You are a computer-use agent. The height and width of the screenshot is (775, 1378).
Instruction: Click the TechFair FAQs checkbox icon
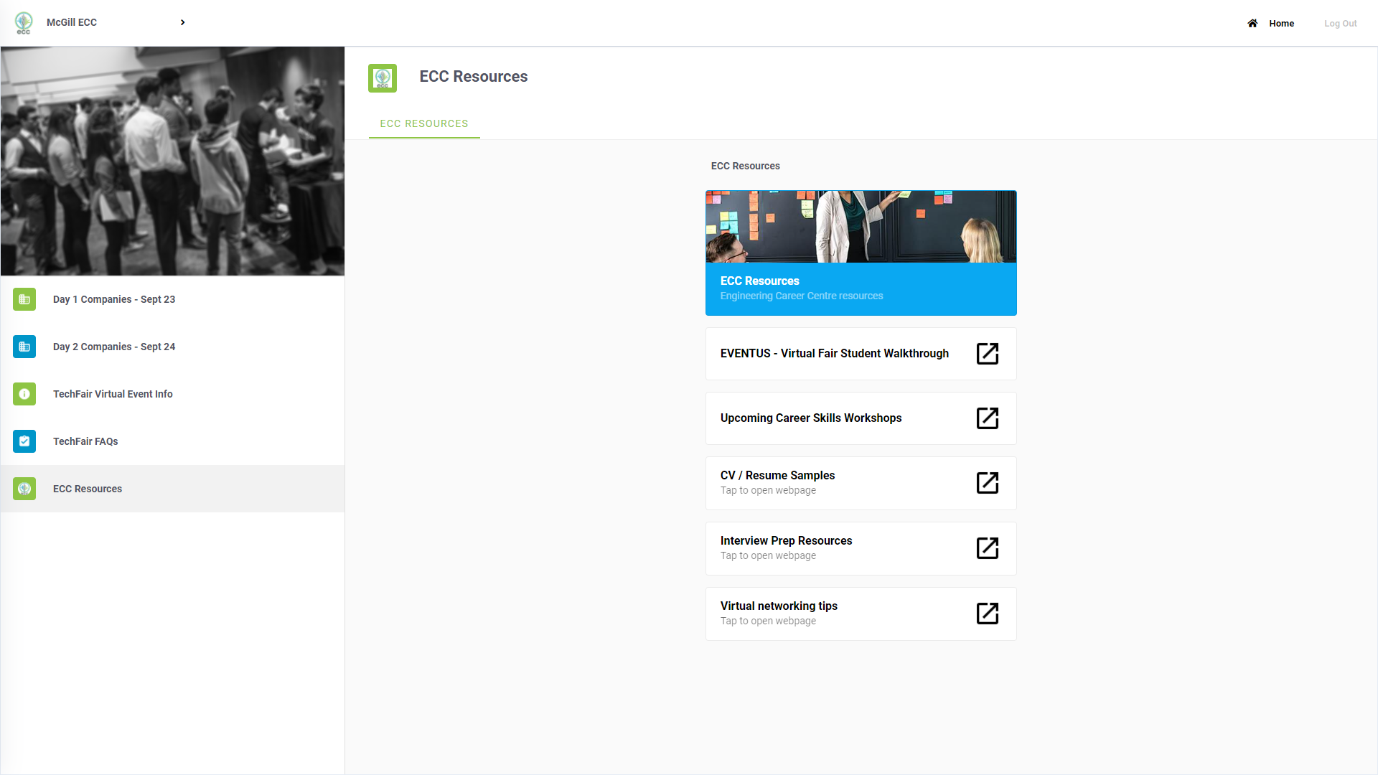pos(24,441)
